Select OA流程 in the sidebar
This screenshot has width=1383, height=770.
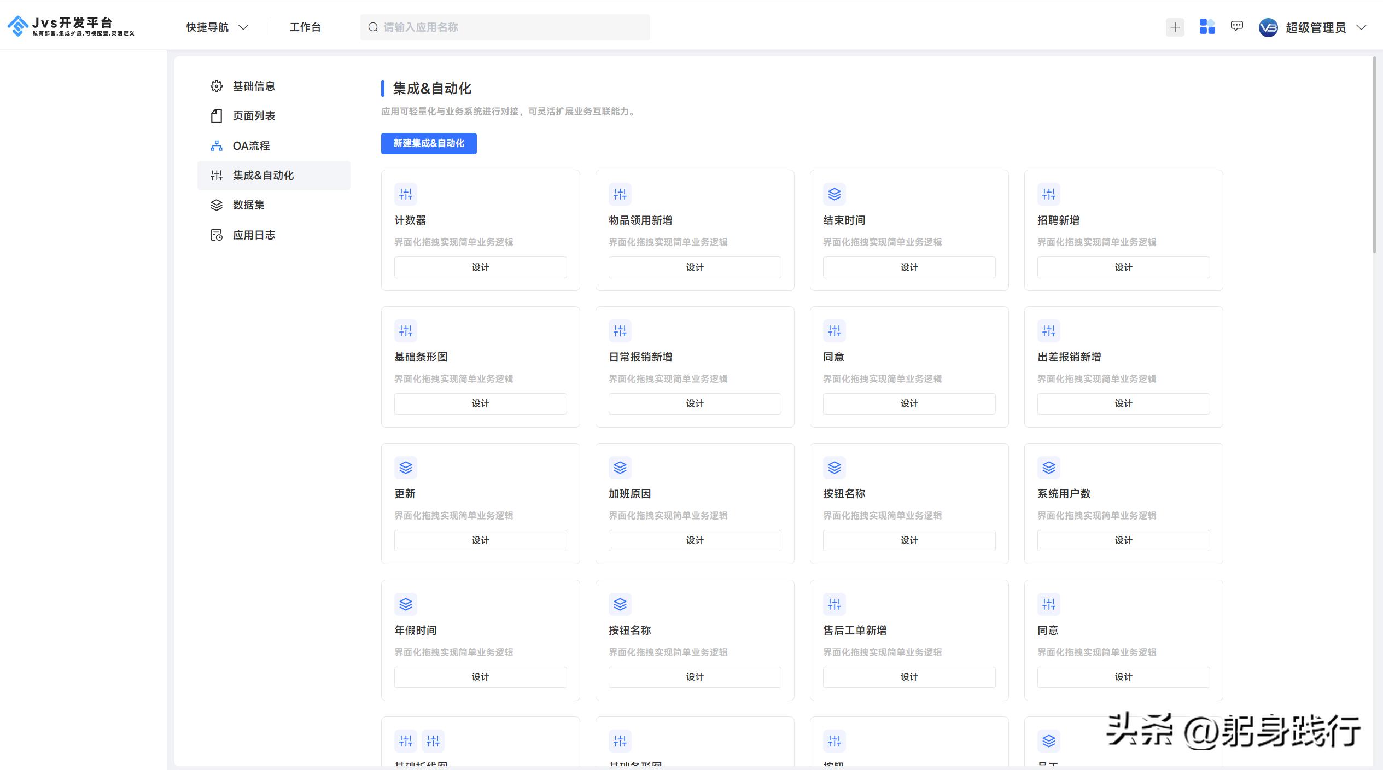pos(251,146)
